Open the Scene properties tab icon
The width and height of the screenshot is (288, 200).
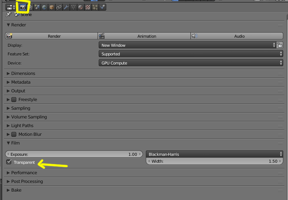(37, 7)
